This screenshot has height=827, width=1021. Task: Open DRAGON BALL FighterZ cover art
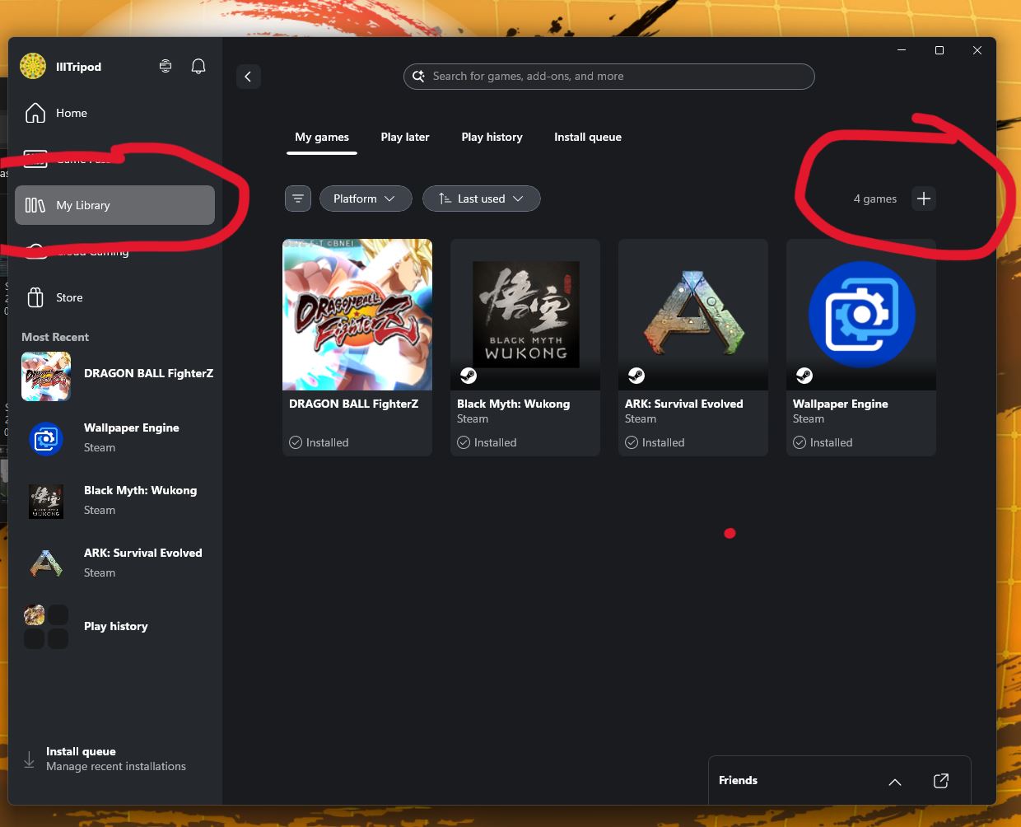click(x=357, y=315)
